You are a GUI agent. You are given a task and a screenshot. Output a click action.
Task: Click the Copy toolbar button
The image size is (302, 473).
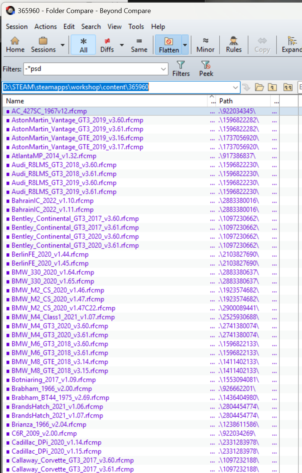262,45
